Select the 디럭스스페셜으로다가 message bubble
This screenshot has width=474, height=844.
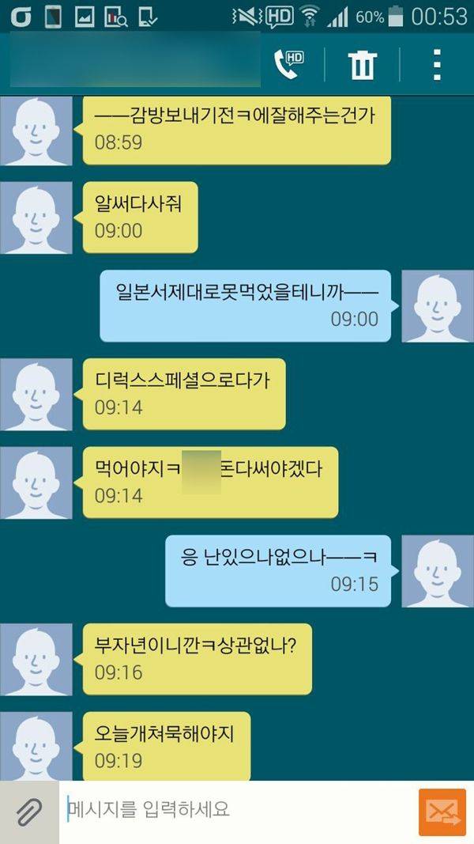coord(184,394)
